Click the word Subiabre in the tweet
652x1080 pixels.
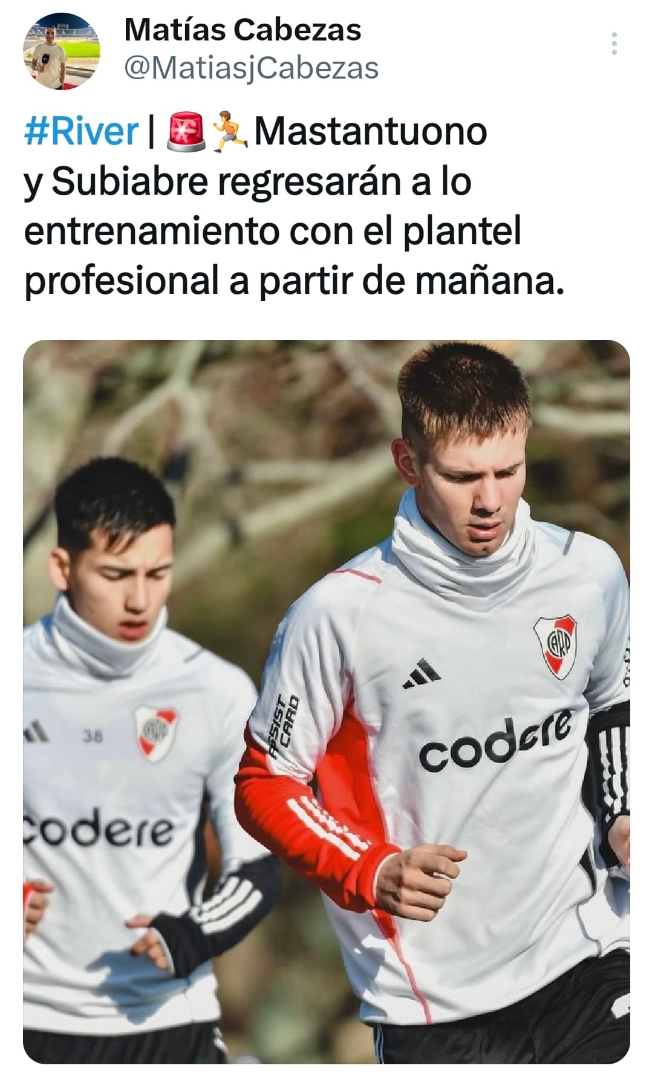[x=130, y=181]
